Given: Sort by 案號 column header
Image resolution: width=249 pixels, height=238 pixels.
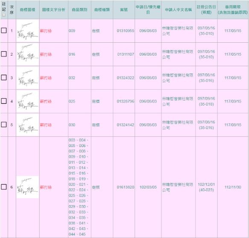Looking at the screenshot, I should pos(124,10).
